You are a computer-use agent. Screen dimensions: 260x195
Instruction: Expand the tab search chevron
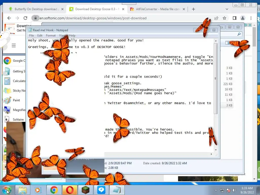click(227, 9)
